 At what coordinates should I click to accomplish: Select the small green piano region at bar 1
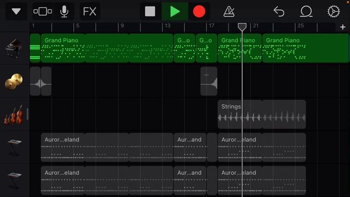click(35, 48)
